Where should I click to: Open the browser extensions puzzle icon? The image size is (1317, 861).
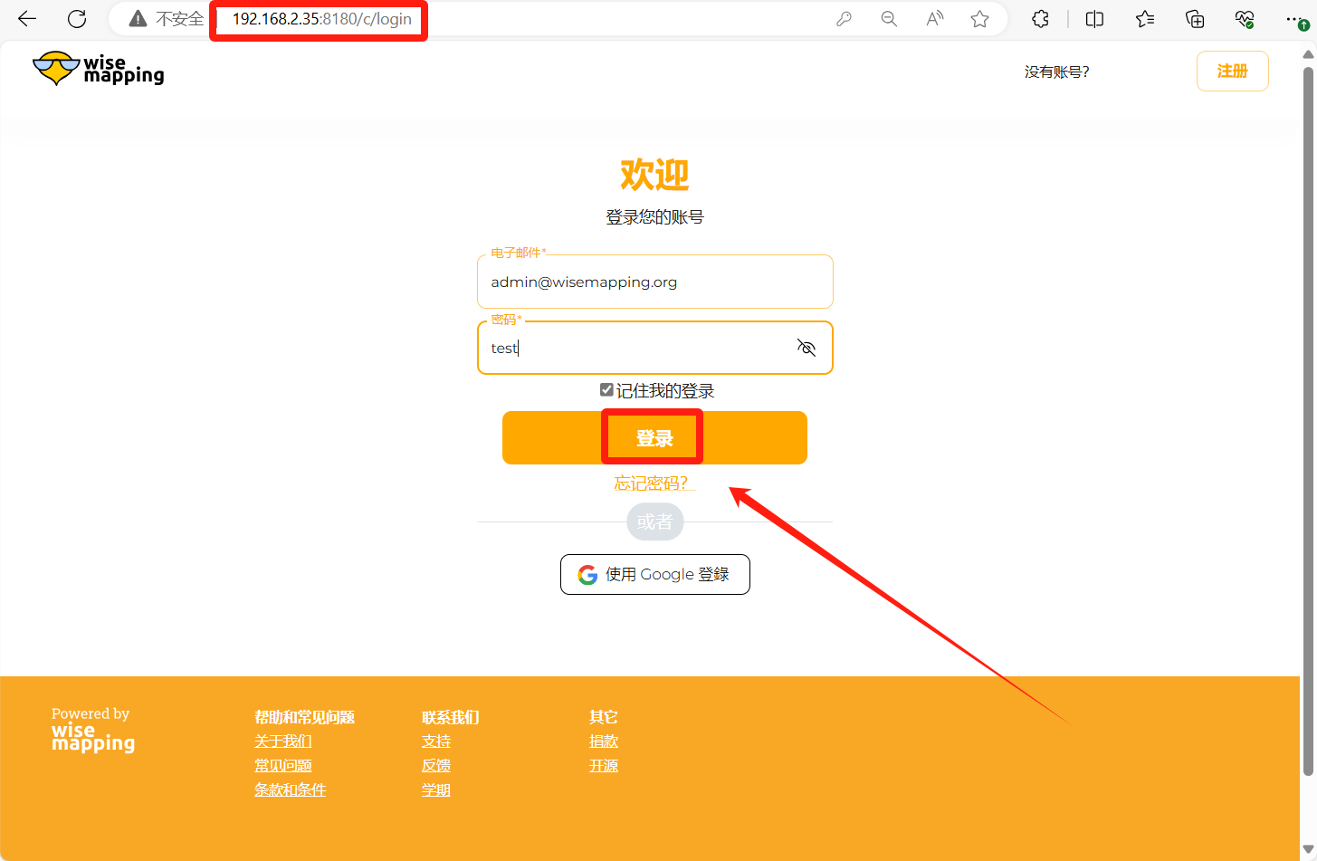[x=1040, y=19]
